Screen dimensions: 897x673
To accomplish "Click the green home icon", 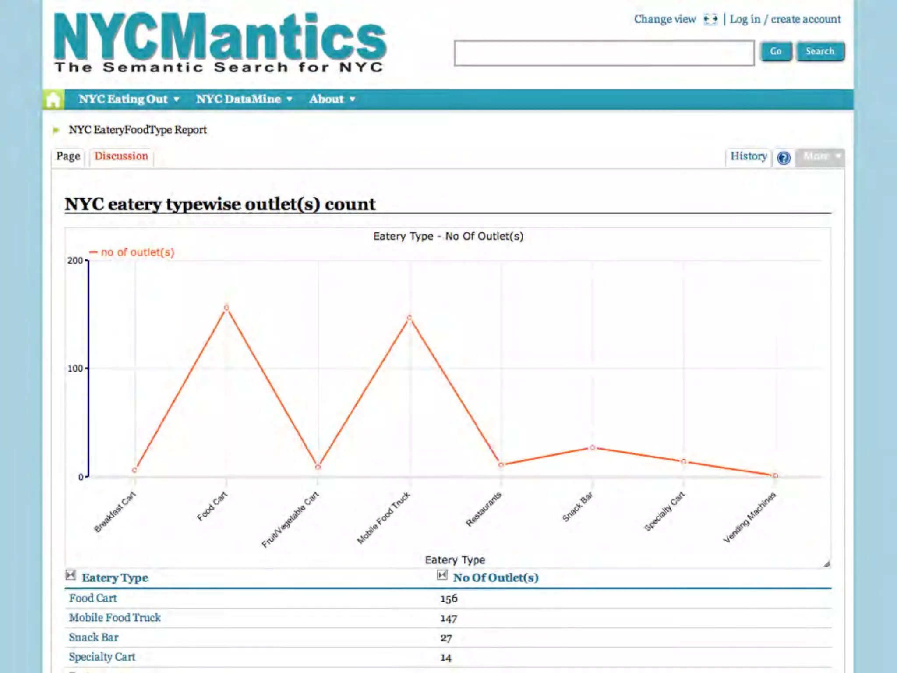I will coord(53,99).
